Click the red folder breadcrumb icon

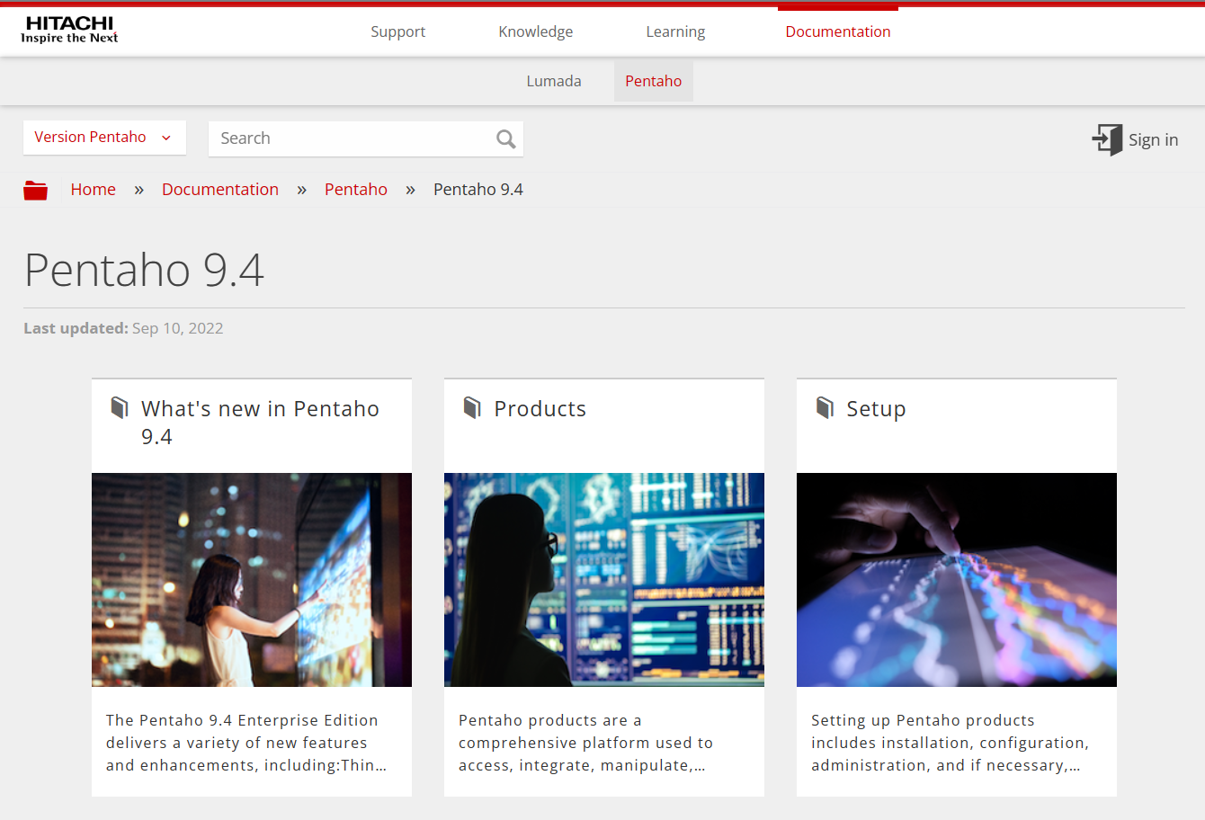pos(36,190)
